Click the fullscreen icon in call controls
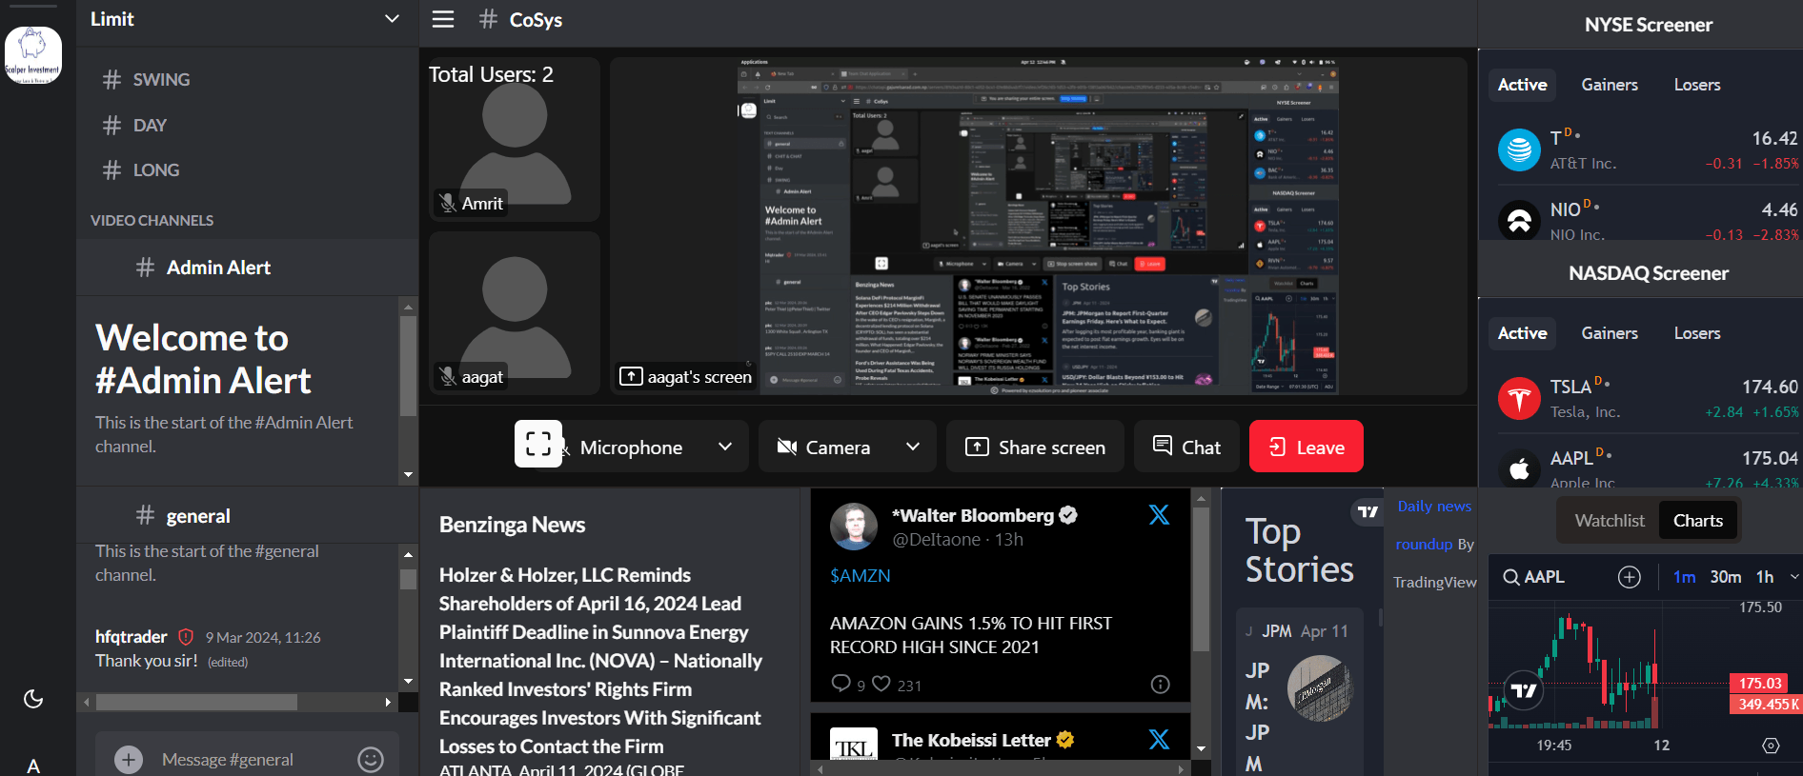 538,445
